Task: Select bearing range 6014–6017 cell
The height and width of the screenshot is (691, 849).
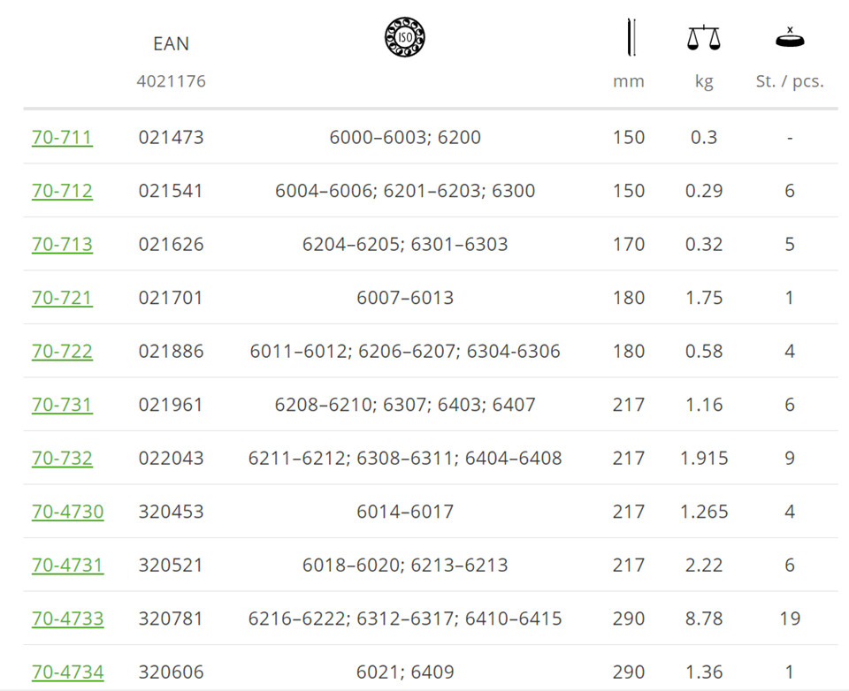Action: click(405, 512)
